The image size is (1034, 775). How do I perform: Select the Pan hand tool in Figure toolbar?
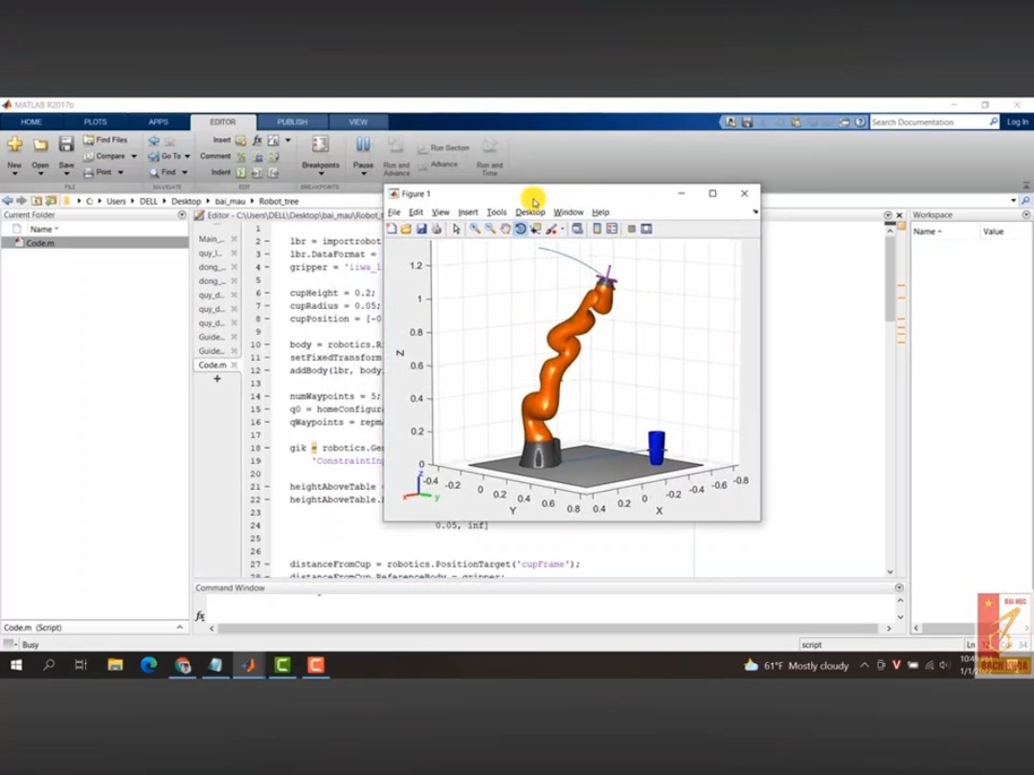click(505, 229)
